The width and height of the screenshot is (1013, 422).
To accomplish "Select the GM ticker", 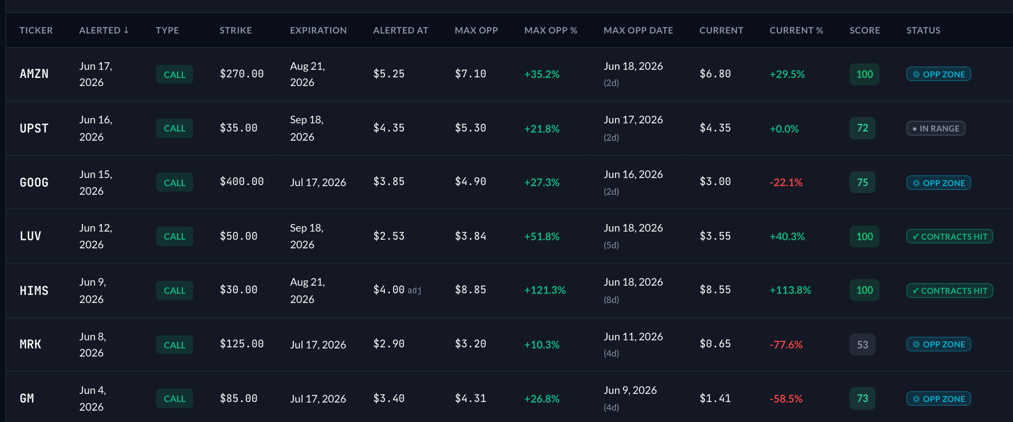I will click(x=27, y=398).
